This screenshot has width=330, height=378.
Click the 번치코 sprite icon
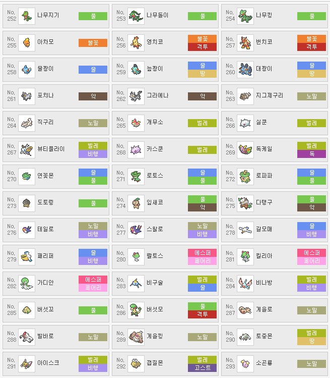point(245,43)
